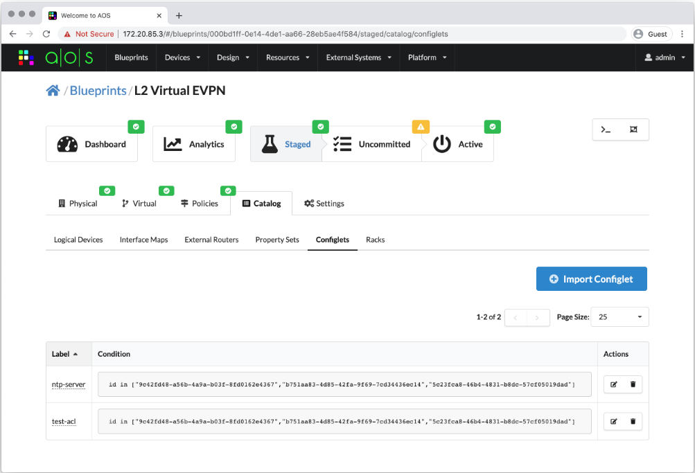695x473 pixels.
Task: Switch to the Property Sets tab
Action: [x=277, y=240]
